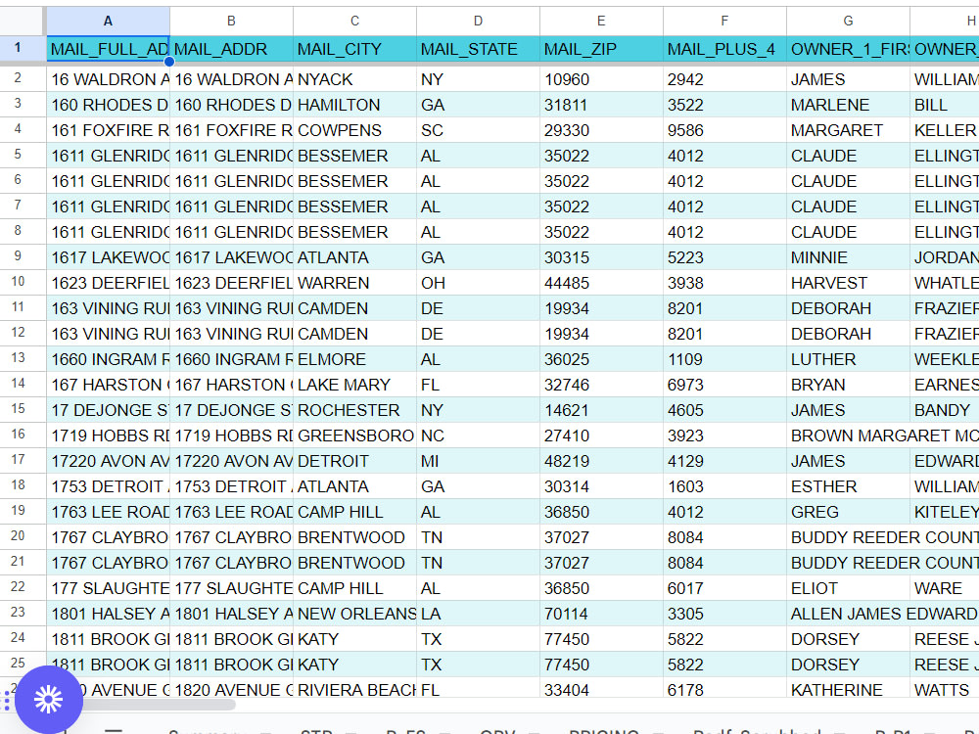Select the ROCHESTER city cell

354,410
